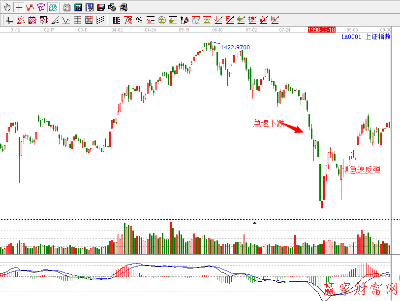
Task: Select the parallel lines channel tool
Action: (100, 20)
